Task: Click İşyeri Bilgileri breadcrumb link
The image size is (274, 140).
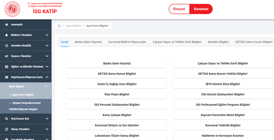Action: point(73,26)
